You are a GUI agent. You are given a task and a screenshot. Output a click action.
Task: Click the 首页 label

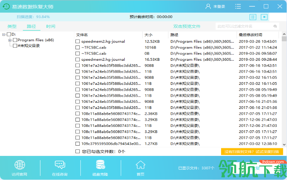pyautogui.click(x=140, y=174)
